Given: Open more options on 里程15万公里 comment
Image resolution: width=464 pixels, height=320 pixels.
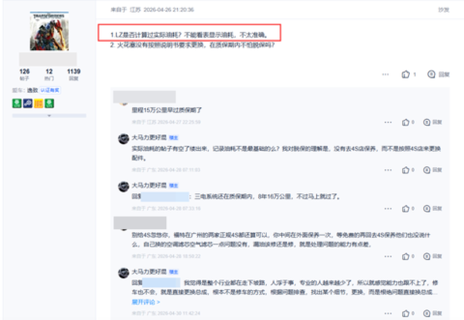Looking at the screenshot, I should click(388, 122).
